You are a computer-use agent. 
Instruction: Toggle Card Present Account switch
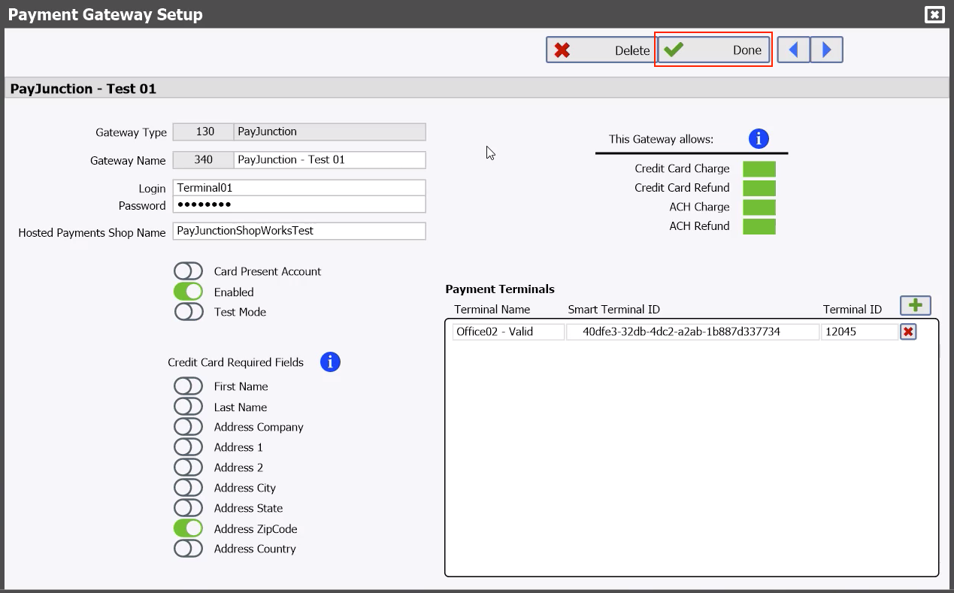[x=189, y=271]
